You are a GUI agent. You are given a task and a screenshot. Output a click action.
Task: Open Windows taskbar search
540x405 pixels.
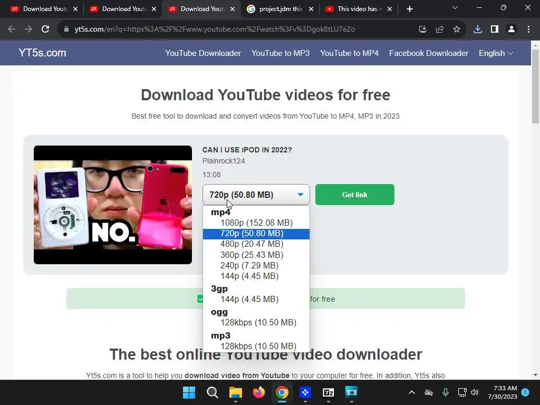(x=212, y=392)
